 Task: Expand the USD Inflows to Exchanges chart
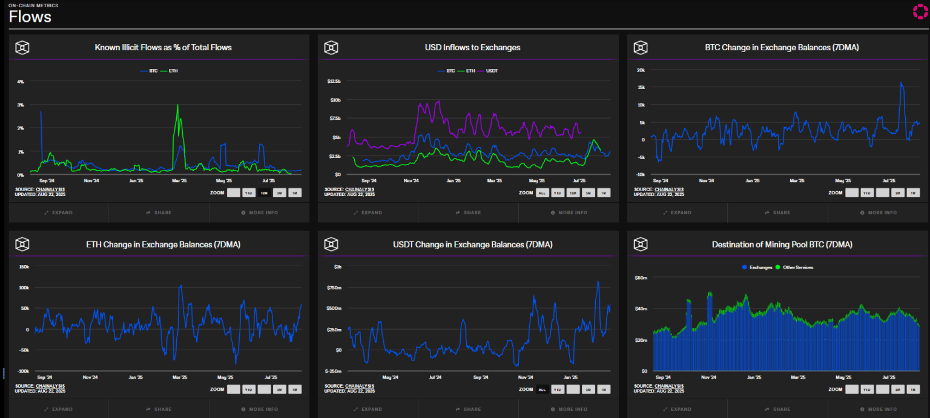click(368, 212)
